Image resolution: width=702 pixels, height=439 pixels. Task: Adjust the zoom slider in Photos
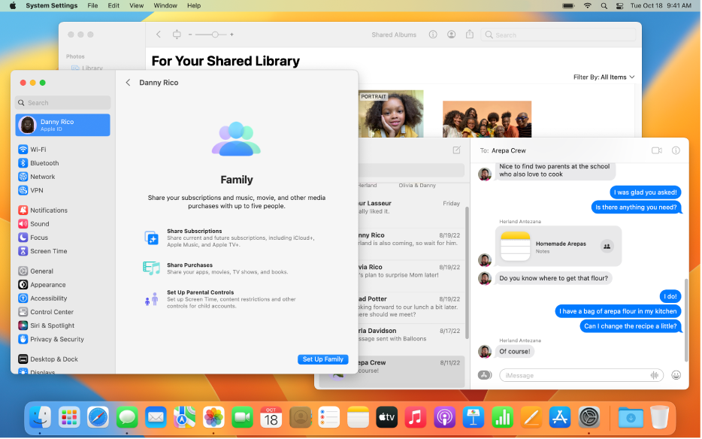214,34
